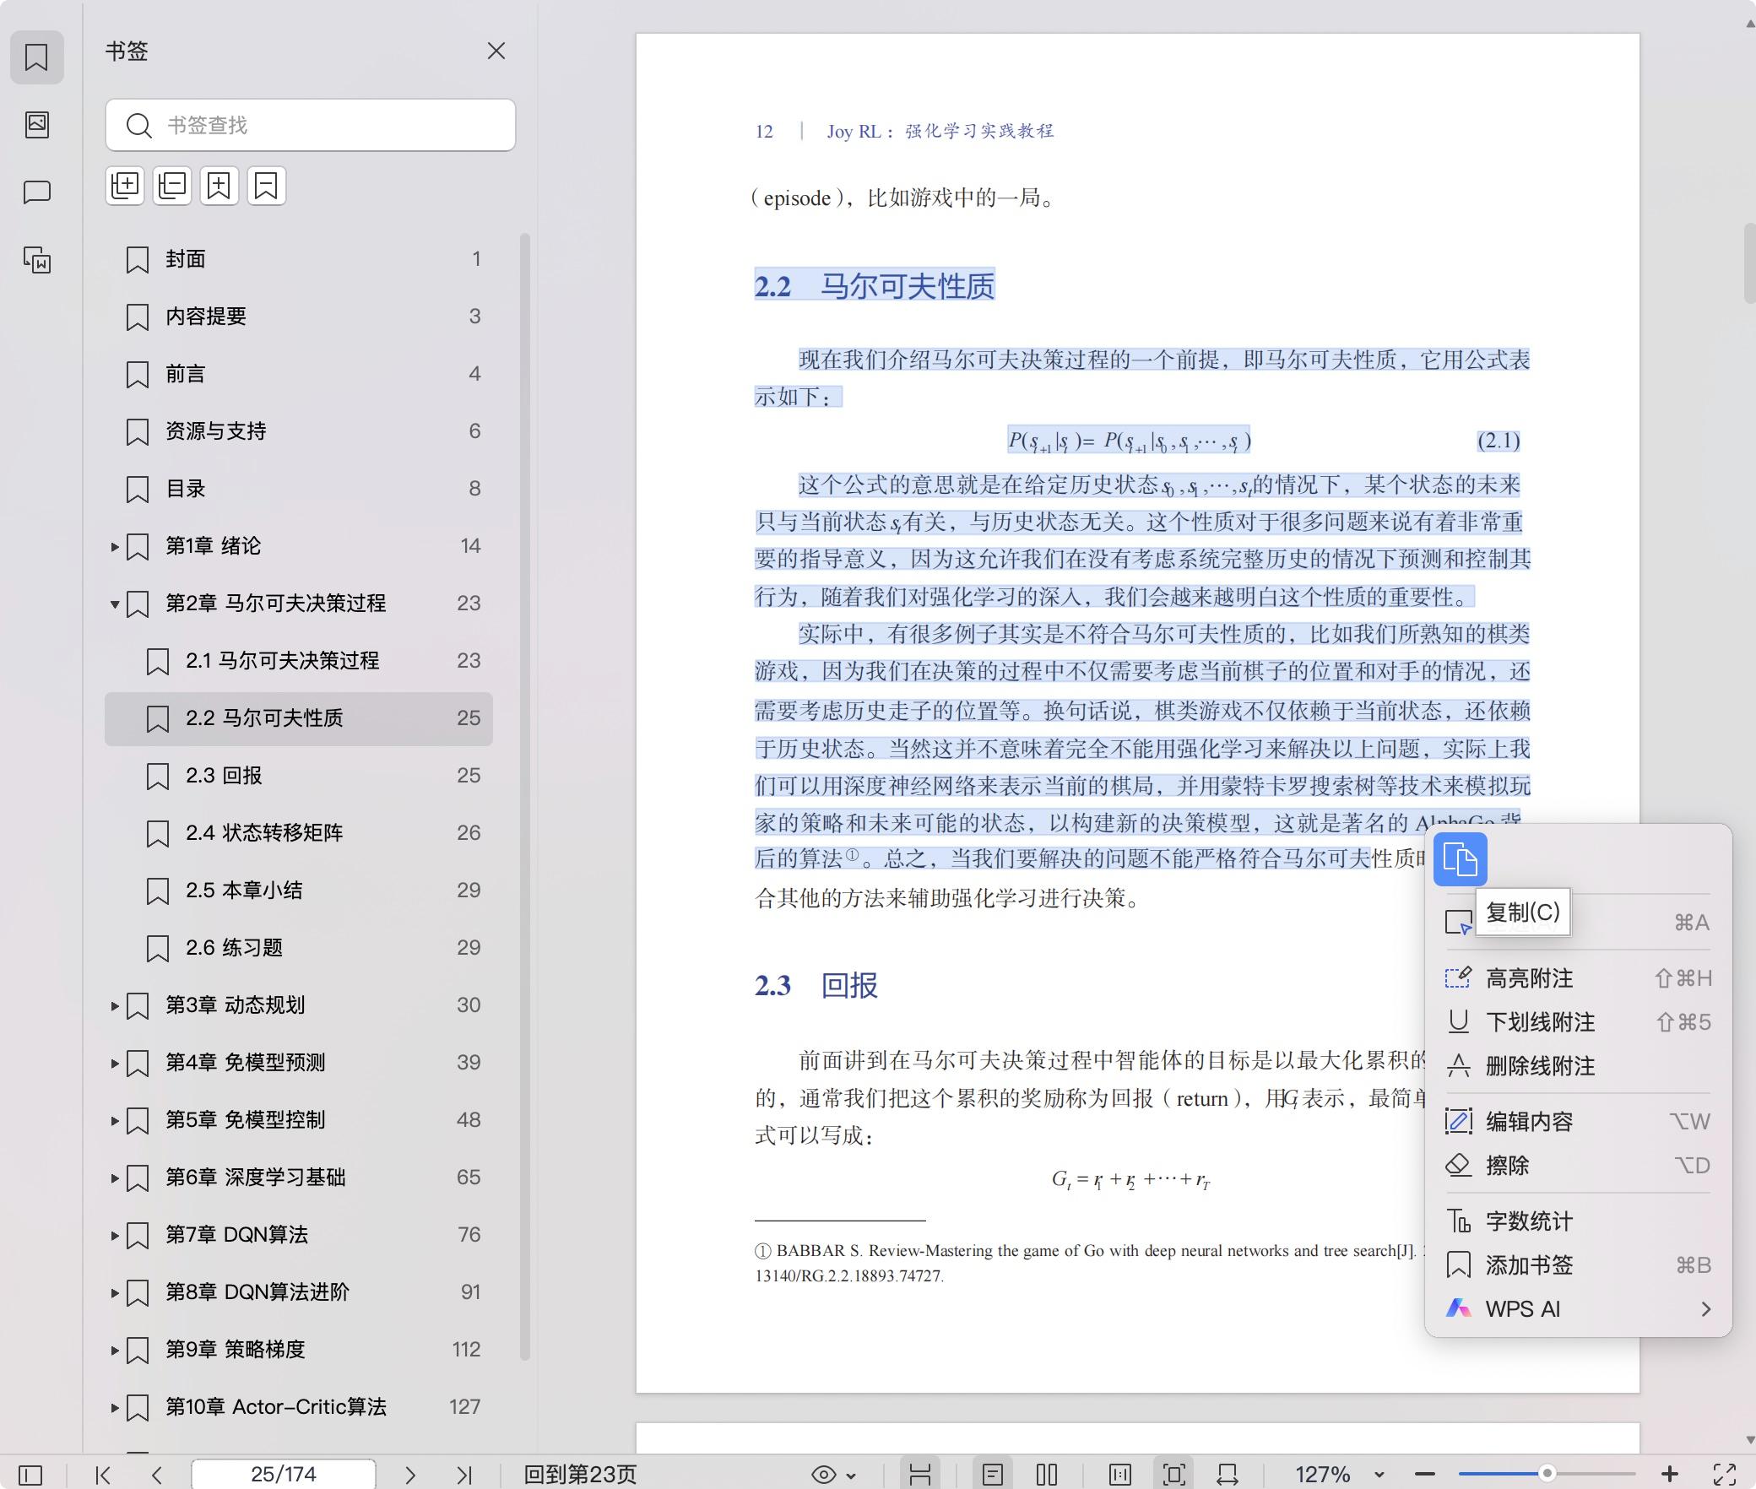Click the zoom slider handle
This screenshot has width=1756, height=1489.
[x=1547, y=1474]
